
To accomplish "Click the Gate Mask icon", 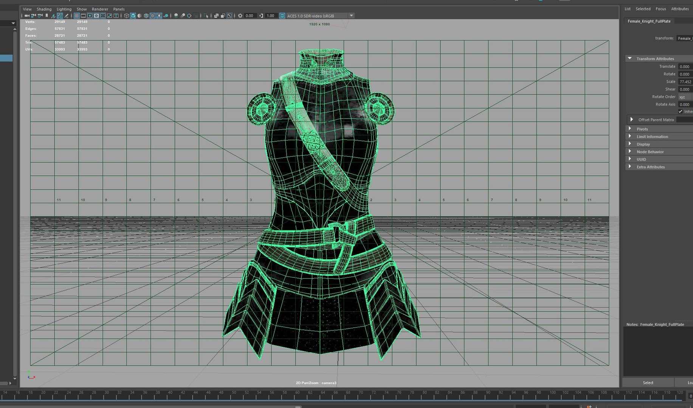I will pos(96,15).
